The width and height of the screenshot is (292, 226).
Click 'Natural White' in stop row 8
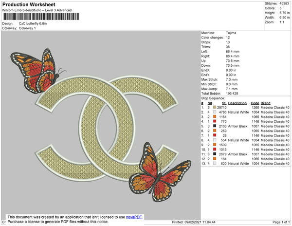click(238, 140)
